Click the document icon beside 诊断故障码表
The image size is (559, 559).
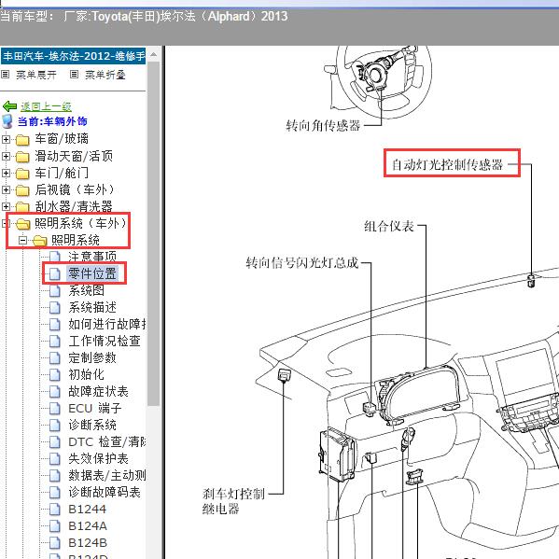pyautogui.click(x=54, y=493)
